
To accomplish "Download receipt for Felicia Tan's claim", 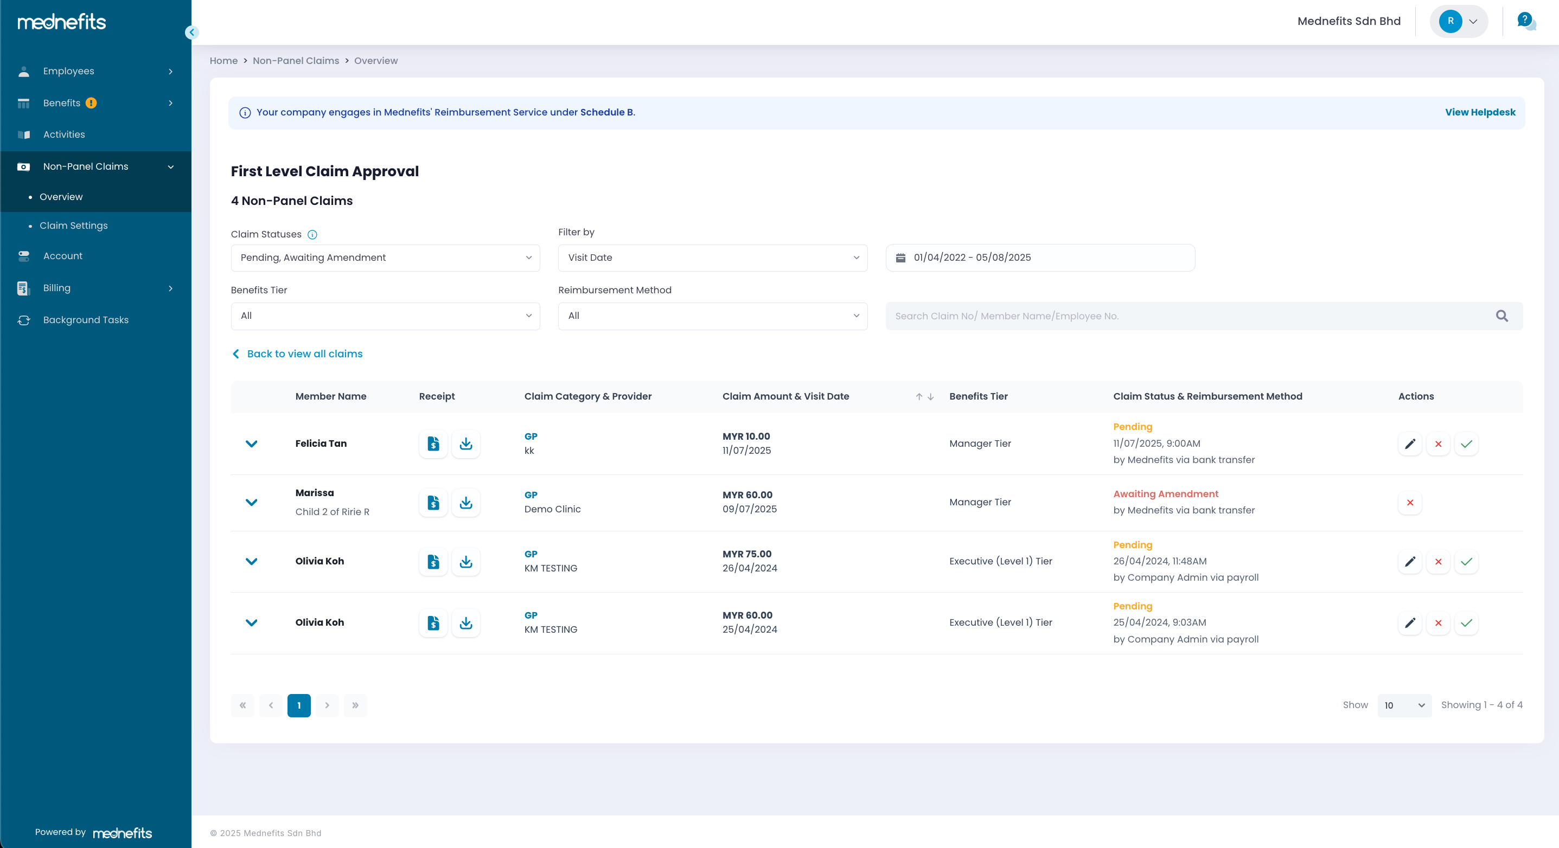I will tap(466, 444).
